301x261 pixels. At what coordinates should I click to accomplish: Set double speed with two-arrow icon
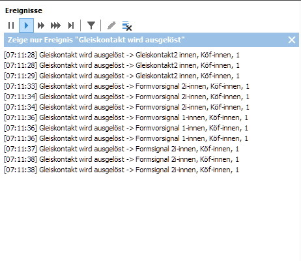coord(41,25)
